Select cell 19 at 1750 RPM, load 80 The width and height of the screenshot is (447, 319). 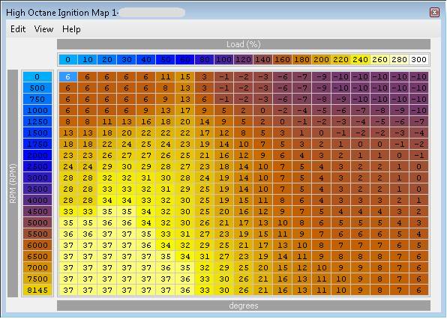(205, 144)
